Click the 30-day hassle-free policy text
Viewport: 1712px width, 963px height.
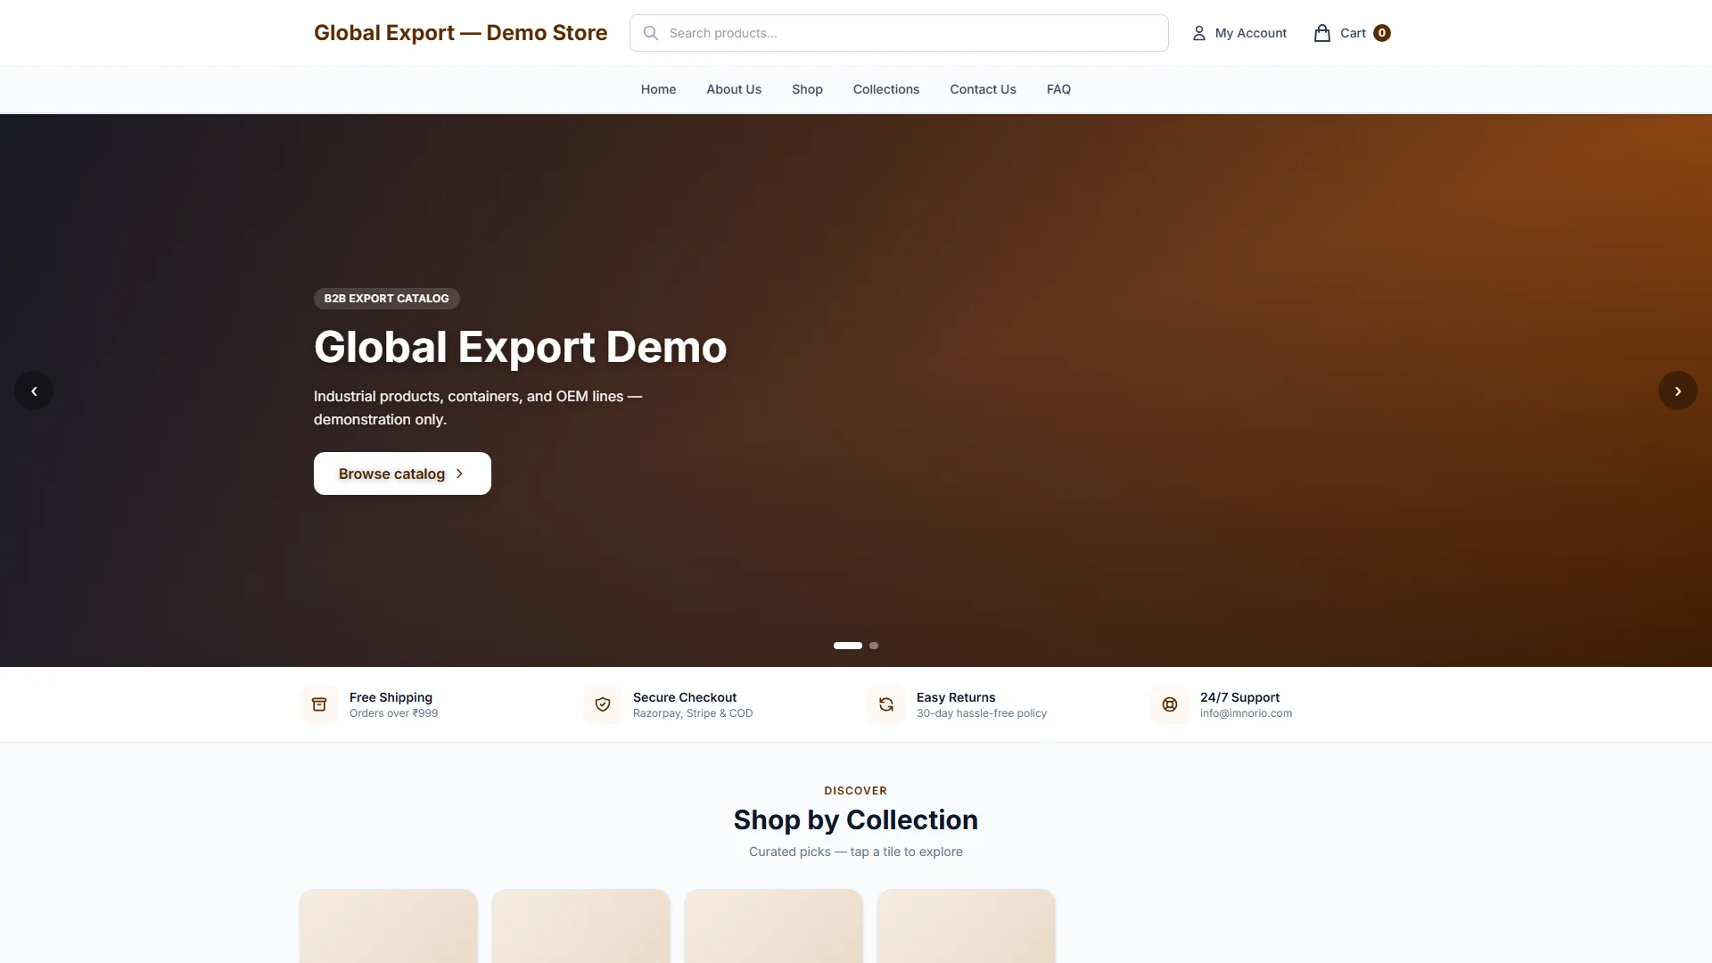click(x=982, y=713)
